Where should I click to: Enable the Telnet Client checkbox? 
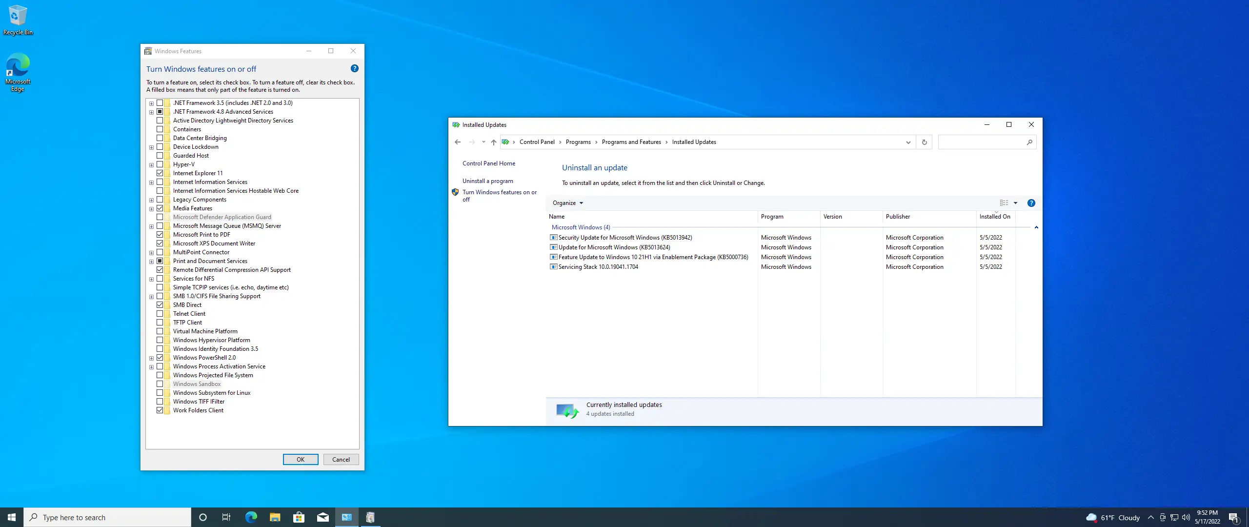[160, 314]
